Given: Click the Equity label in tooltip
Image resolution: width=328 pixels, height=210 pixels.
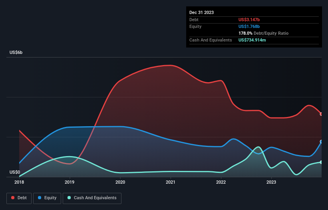Looking at the screenshot, I should 195,26.
